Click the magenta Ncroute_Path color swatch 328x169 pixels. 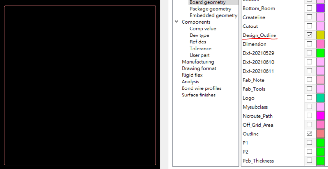(320, 115)
